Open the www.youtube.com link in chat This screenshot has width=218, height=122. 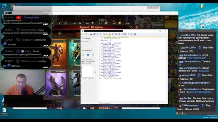tap(196, 58)
